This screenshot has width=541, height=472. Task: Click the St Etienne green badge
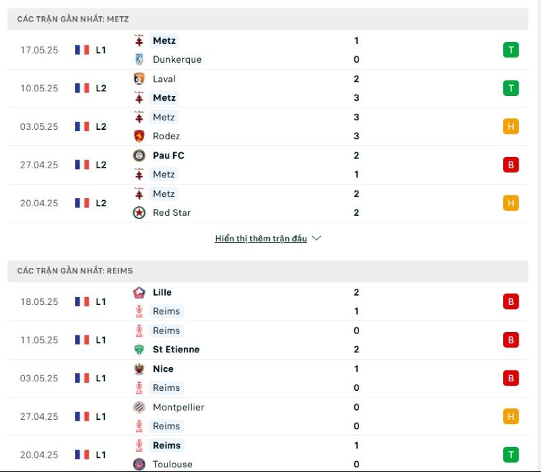click(139, 350)
